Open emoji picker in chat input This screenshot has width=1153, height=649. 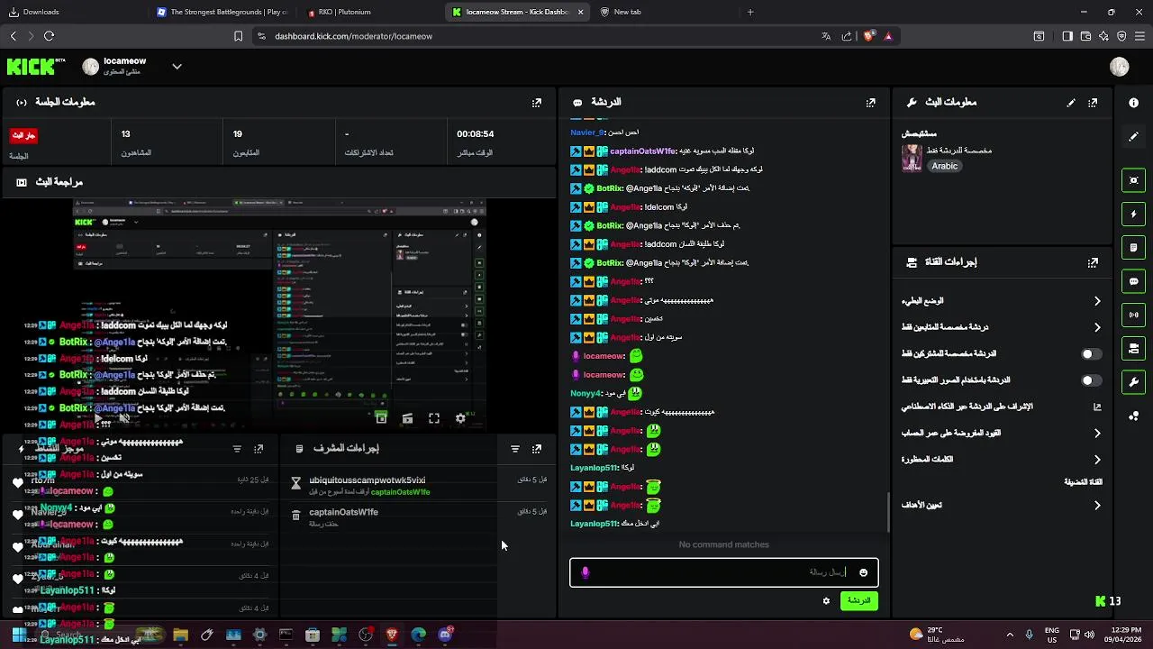coord(863,572)
